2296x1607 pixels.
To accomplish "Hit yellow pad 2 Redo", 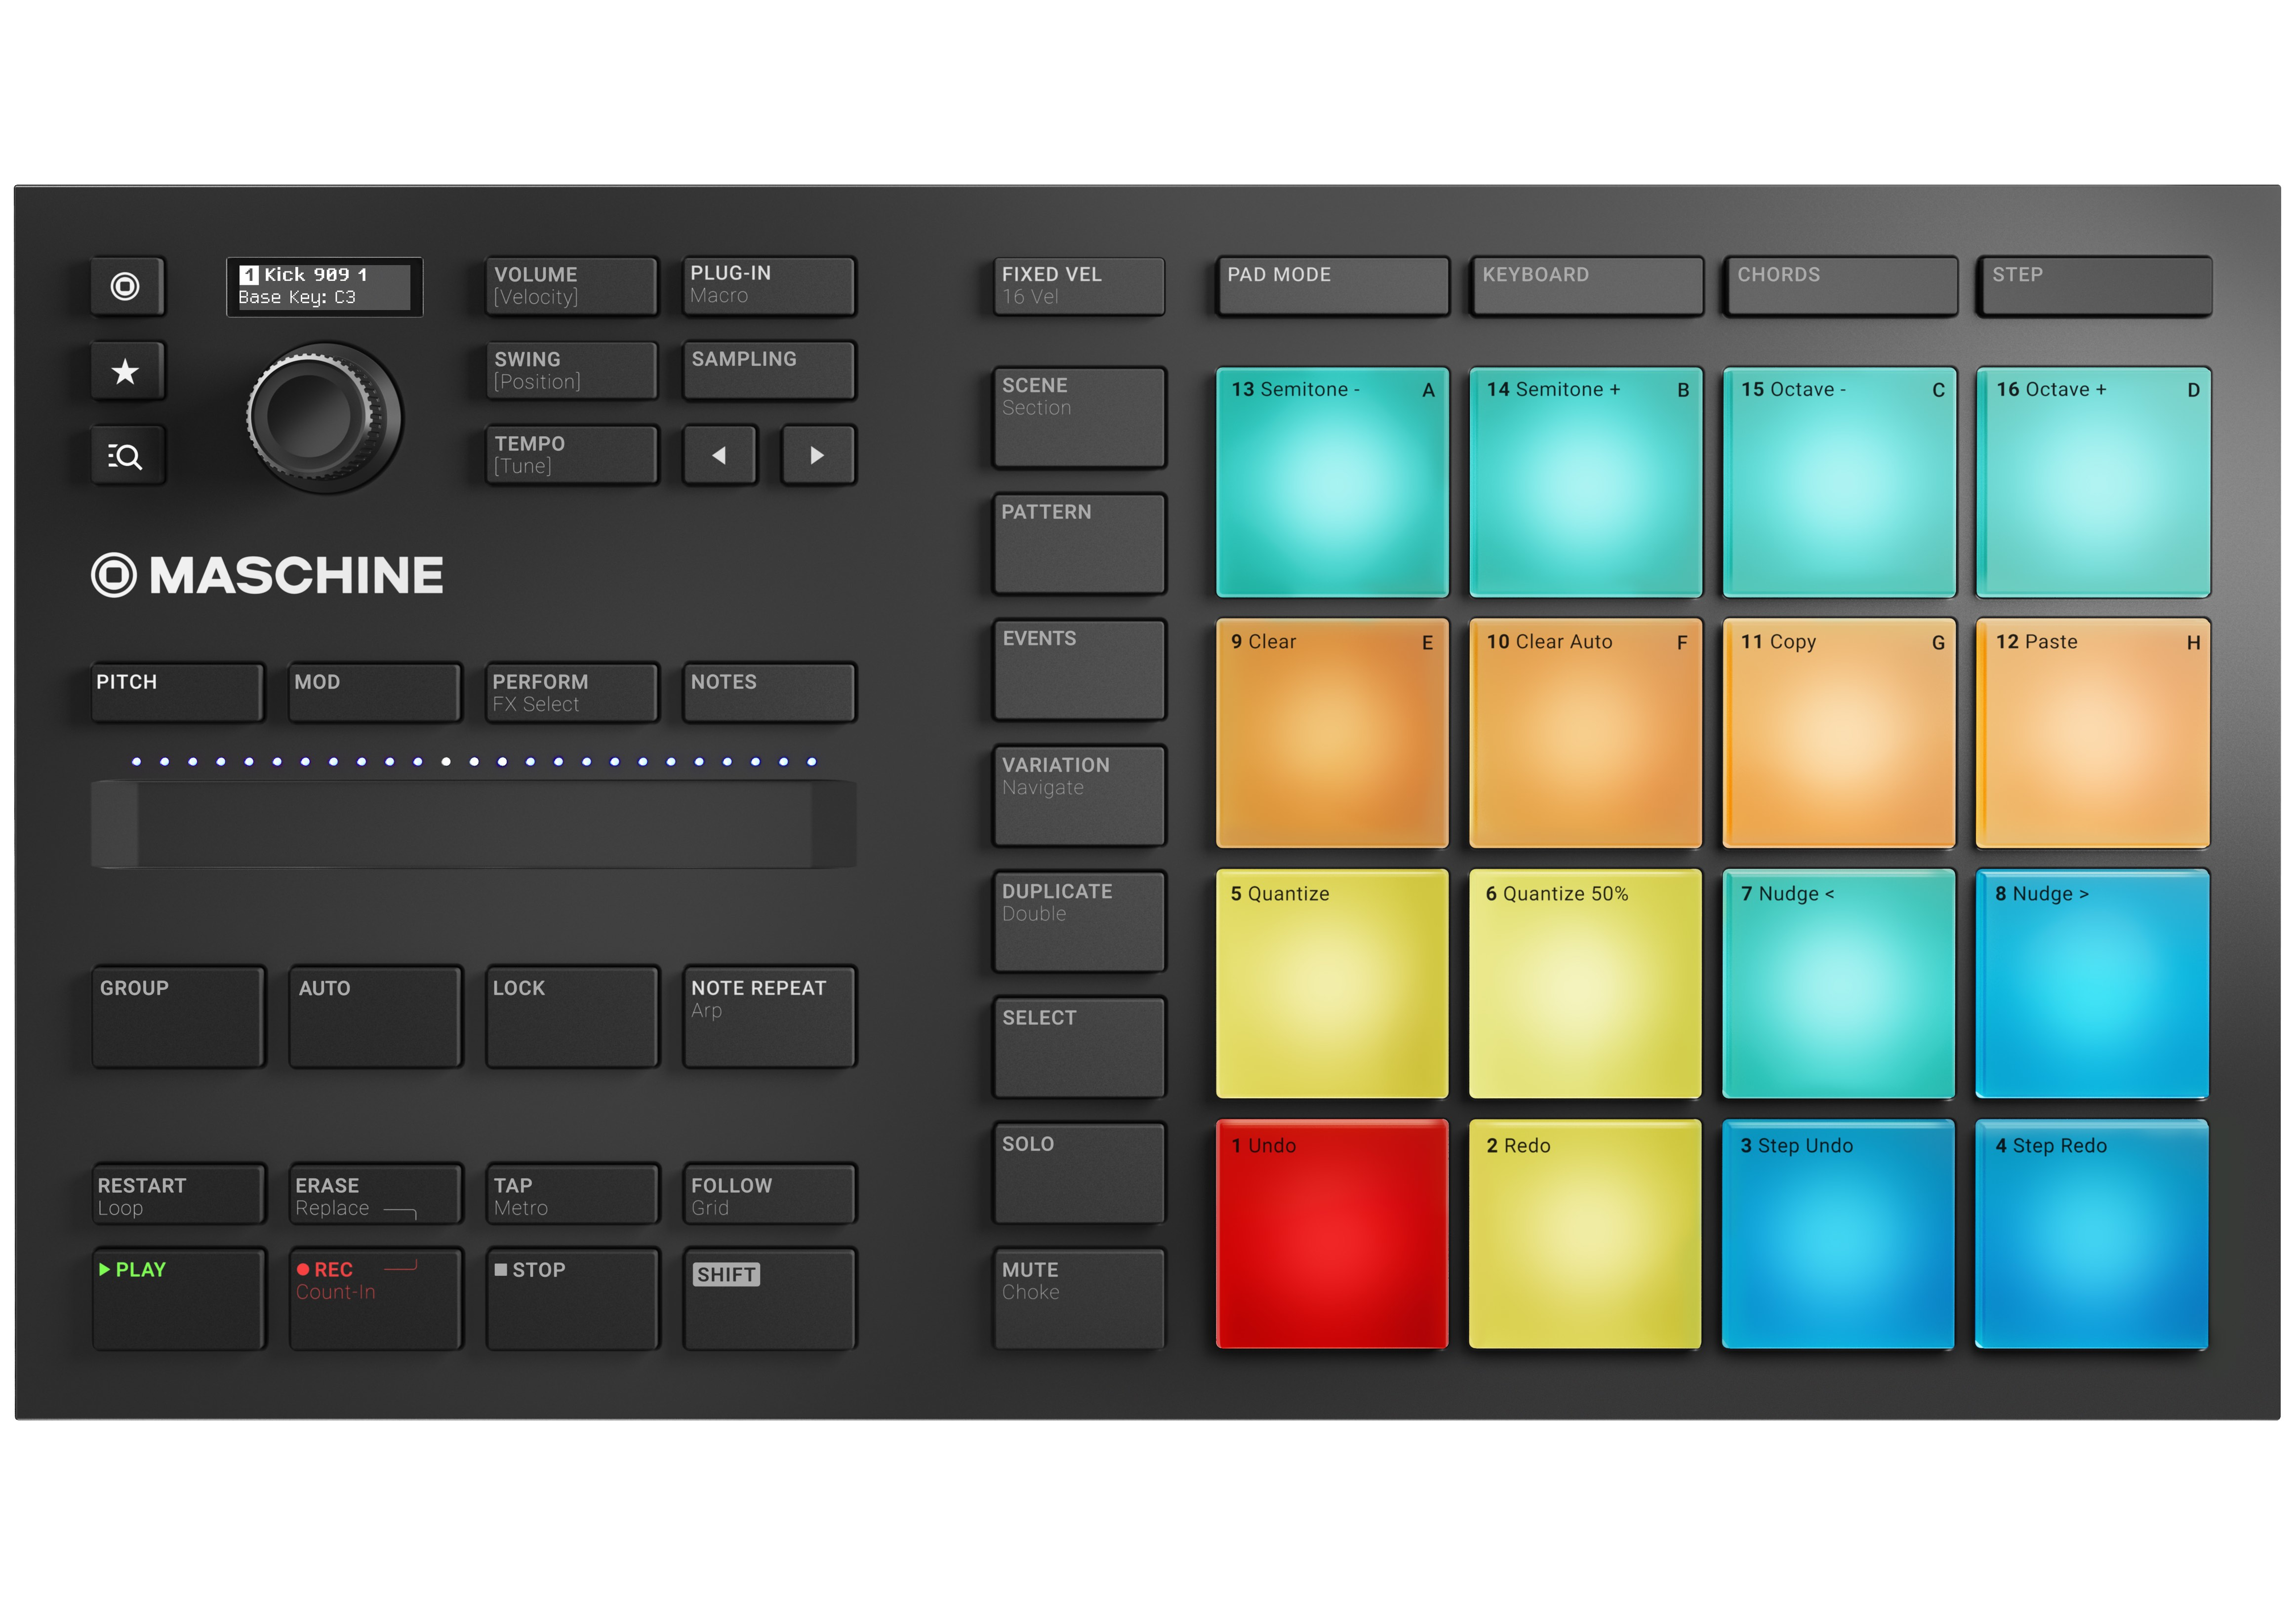I will (x=1586, y=1235).
